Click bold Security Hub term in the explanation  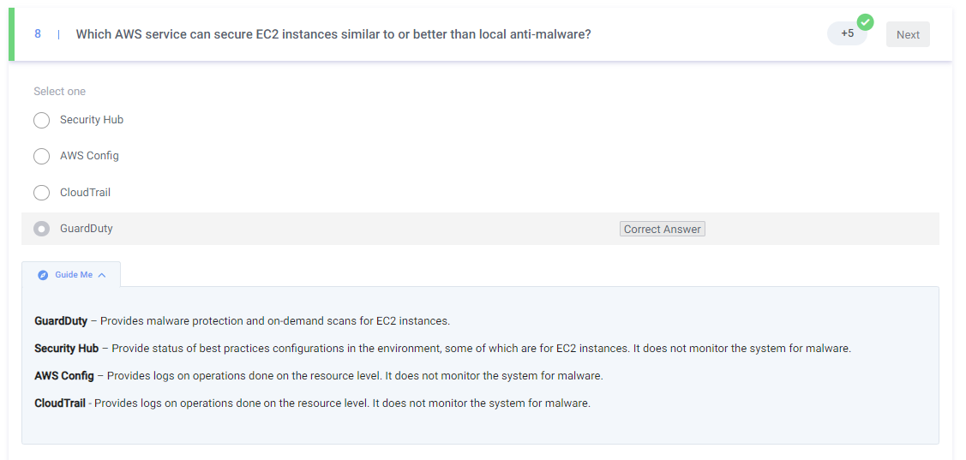(66, 349)
